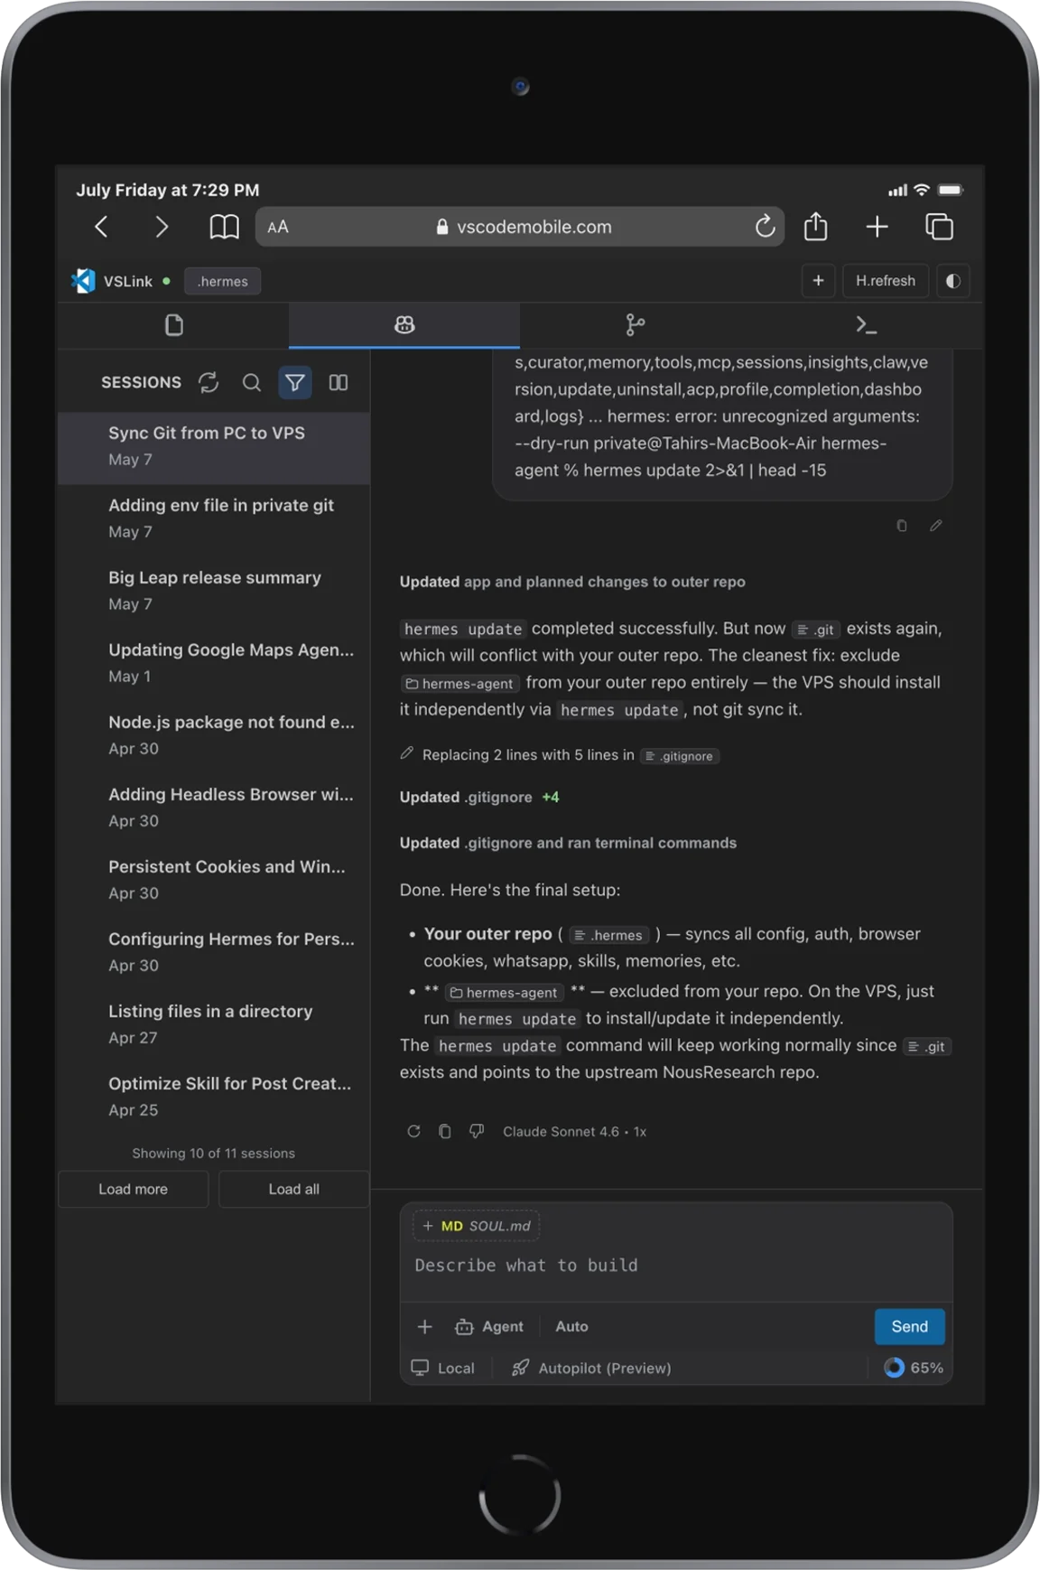
Task: Click the 65% context usage indicator
Action: tap(914, 1368)
